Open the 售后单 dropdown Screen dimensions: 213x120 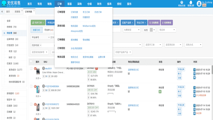[x=167, y=30]
